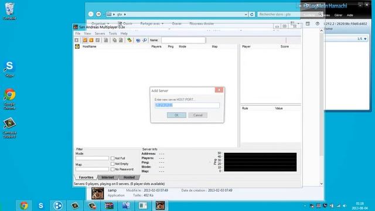Click the network signal tray icon
This screenshot has width=375, height=211.
pyautogui.click(x=338, y=206)
